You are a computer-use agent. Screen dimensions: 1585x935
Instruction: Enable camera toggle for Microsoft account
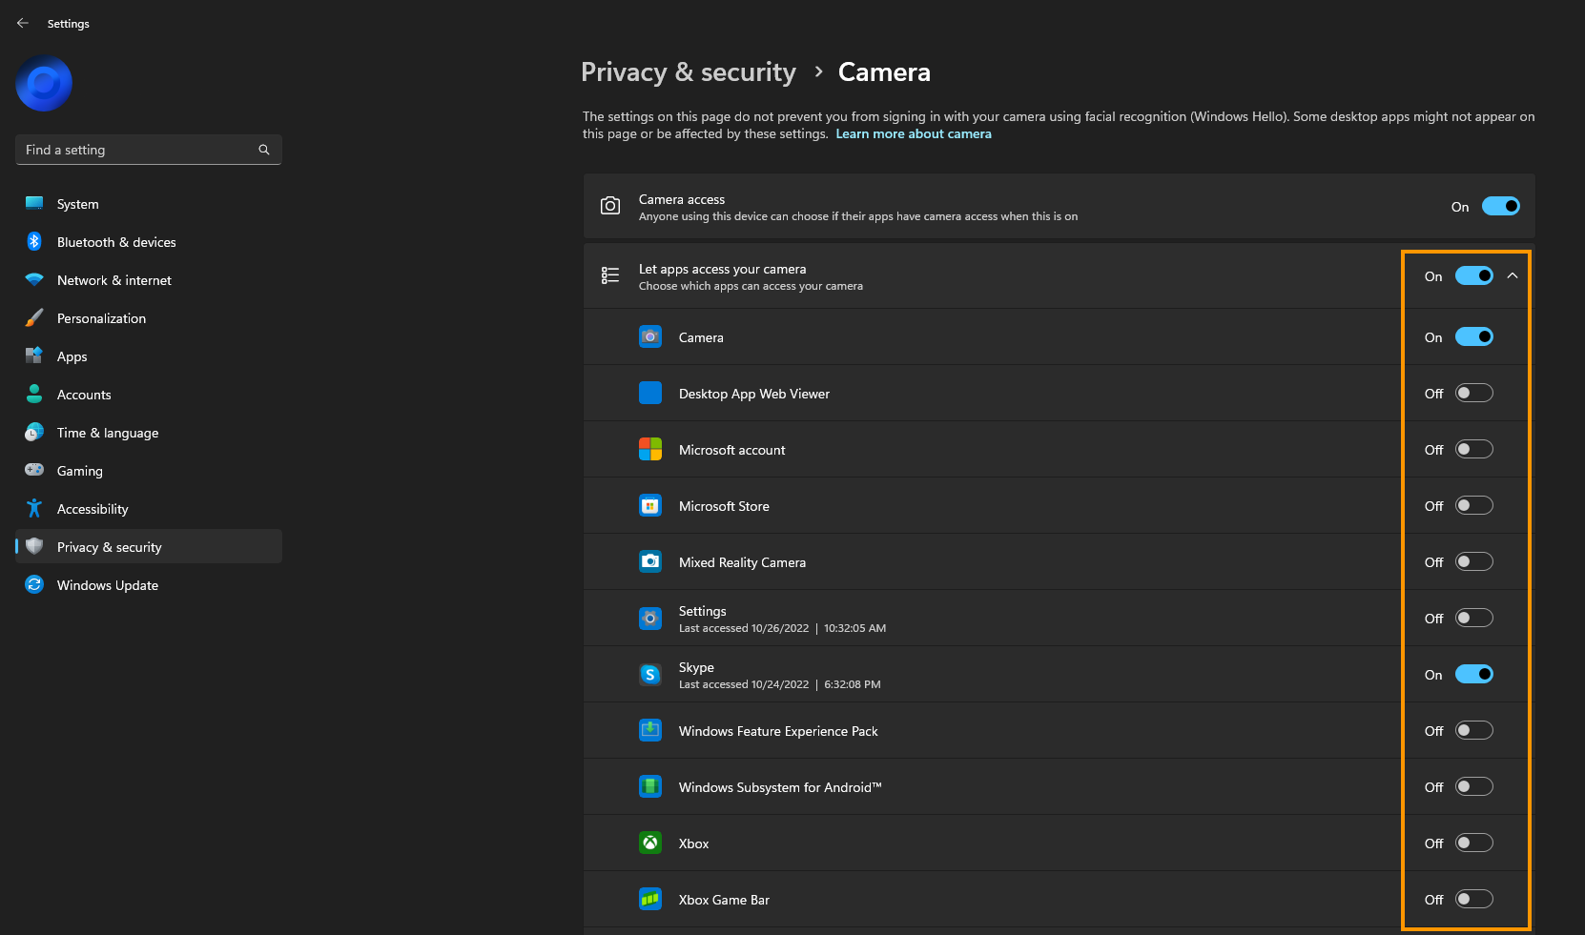(1474, 449)
